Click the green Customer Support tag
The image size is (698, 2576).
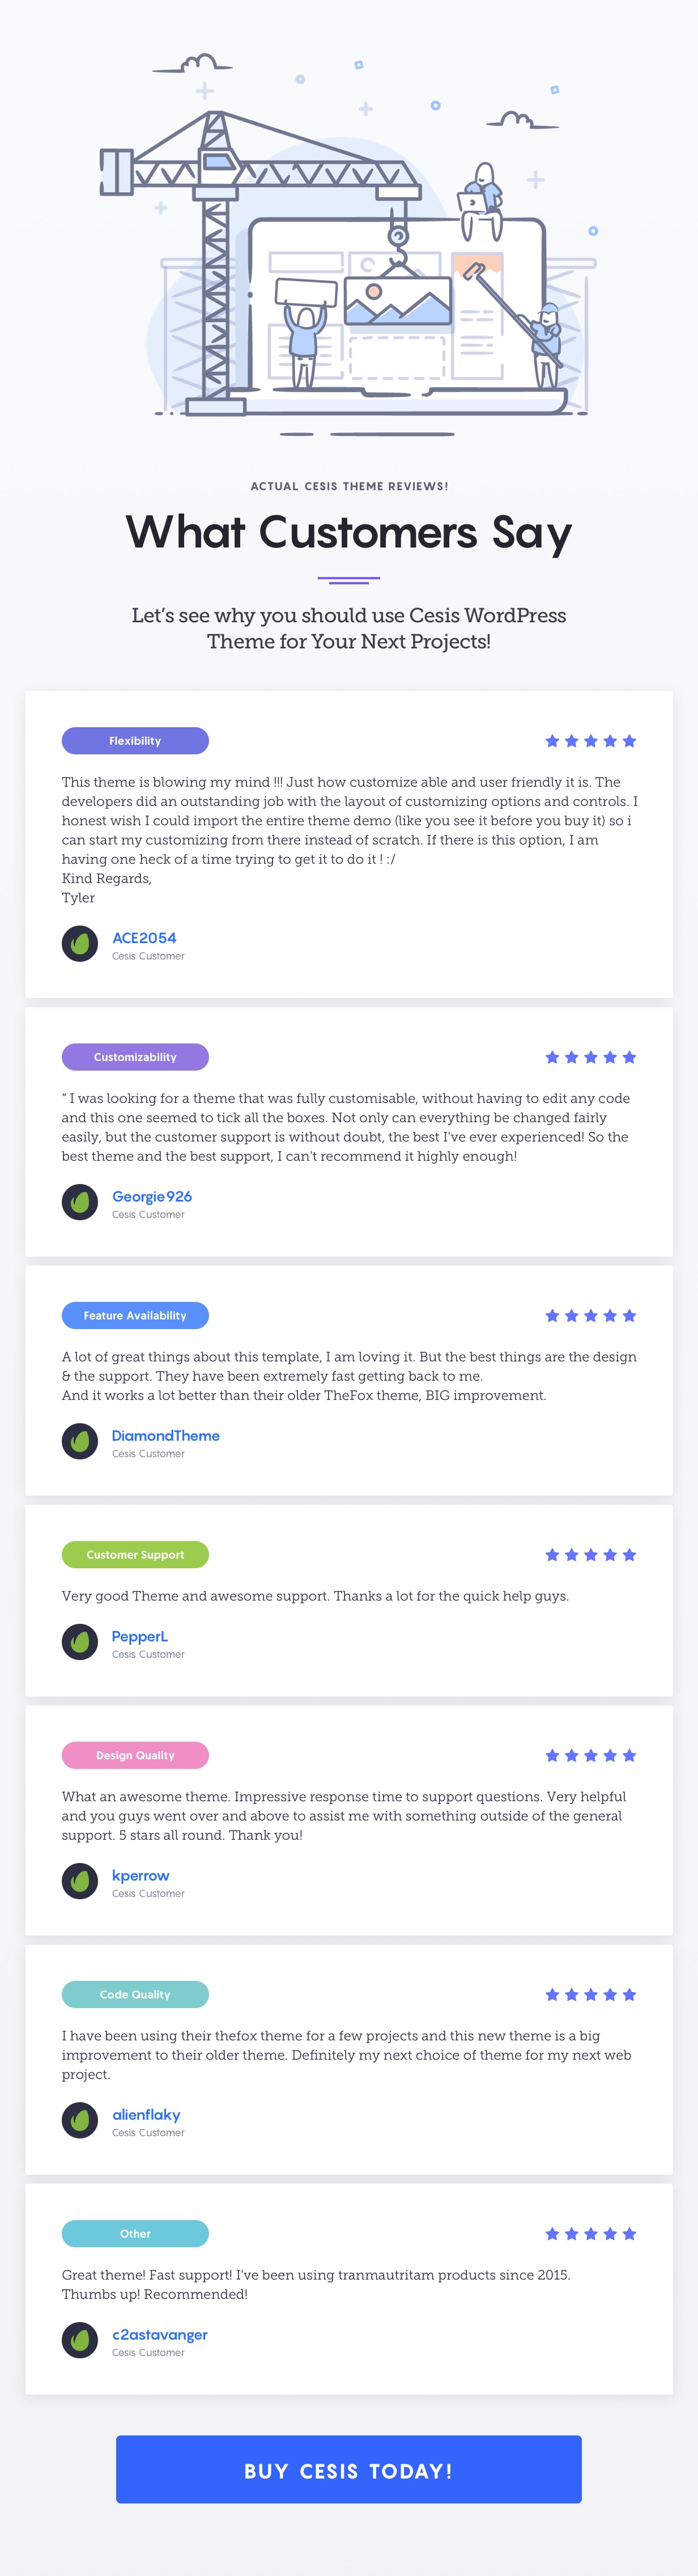[135, 1555]
